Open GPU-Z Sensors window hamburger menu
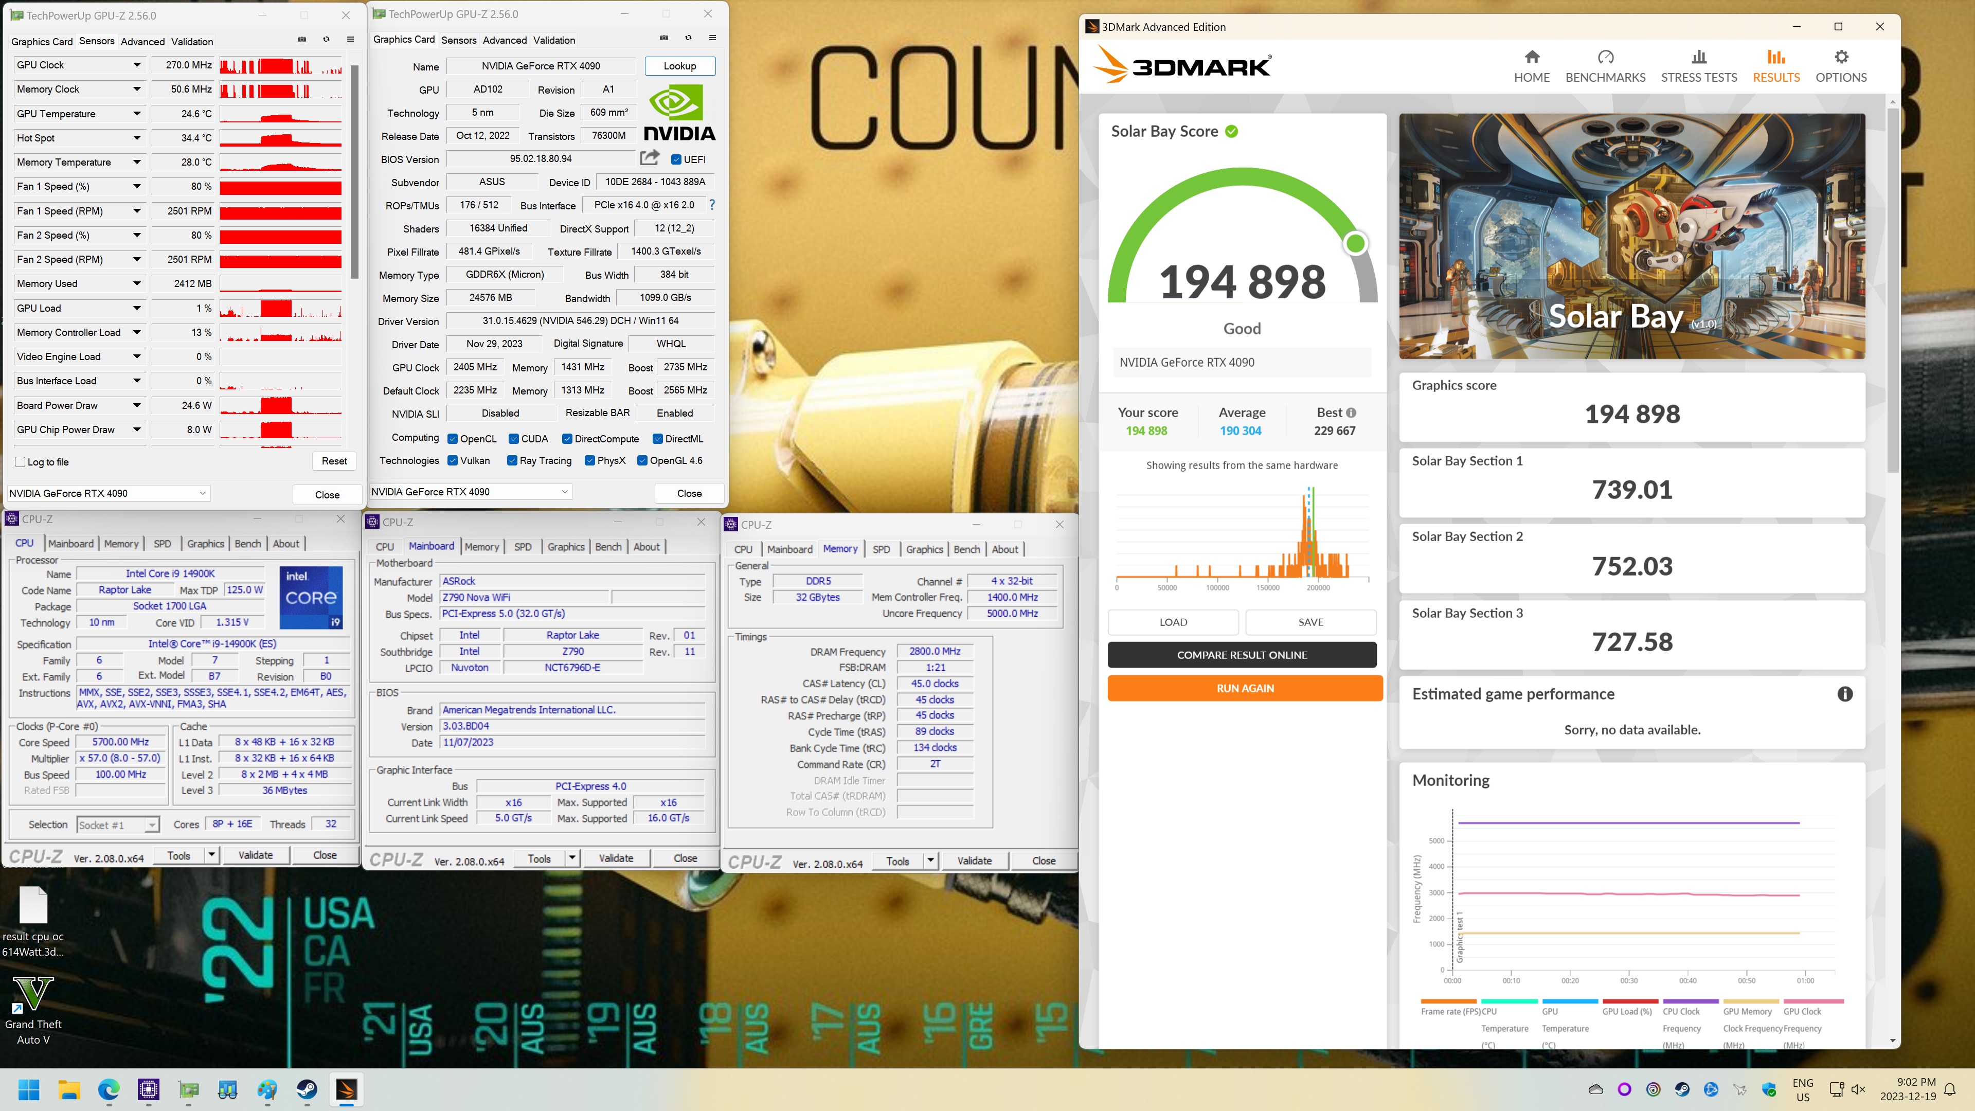Screen dimensions: 1975x1111 [x=350, y=39]
